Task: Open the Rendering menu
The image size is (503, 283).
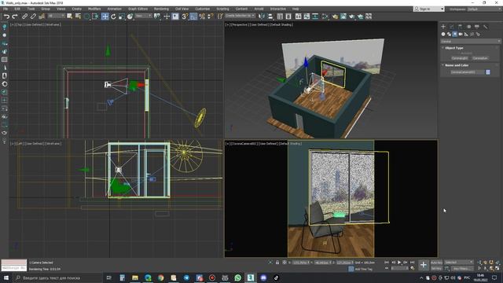Action: [161, 9]
